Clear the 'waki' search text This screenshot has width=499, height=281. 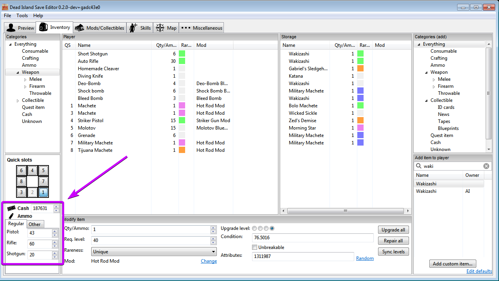point(486,166)
